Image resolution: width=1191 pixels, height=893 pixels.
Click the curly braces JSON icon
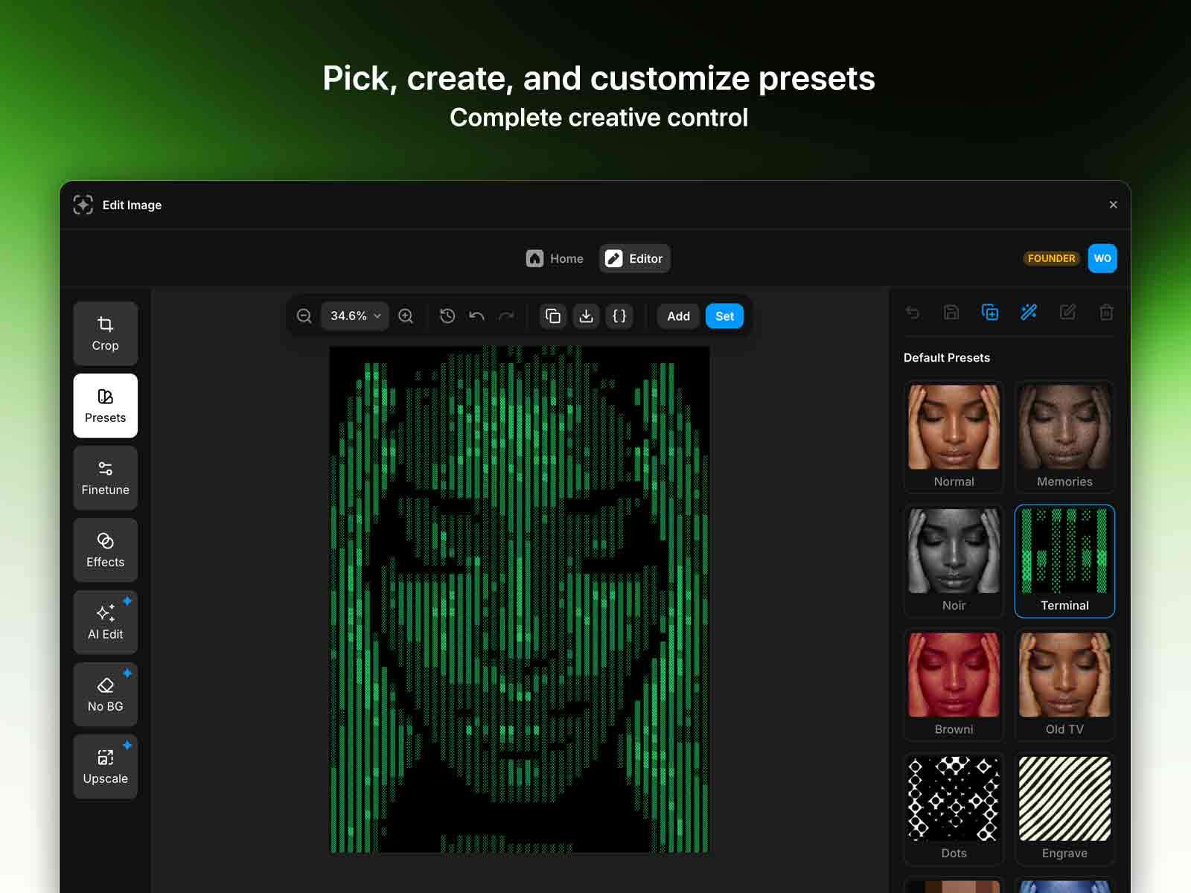(x=619, y=316)
